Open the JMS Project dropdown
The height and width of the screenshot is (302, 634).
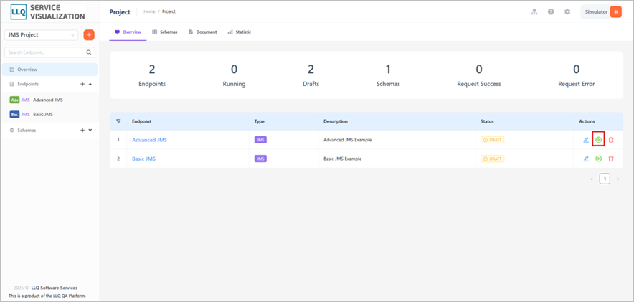[x=42, y=34]
